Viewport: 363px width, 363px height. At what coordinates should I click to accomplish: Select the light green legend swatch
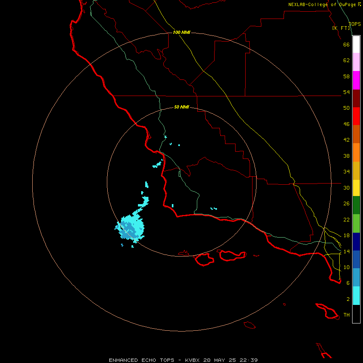pyautogui.click(x=356, y=223)
